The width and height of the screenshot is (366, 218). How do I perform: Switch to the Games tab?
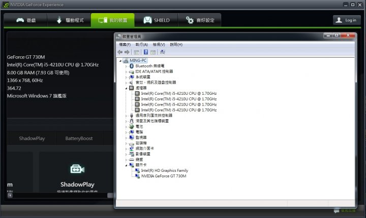click(25, 20)
